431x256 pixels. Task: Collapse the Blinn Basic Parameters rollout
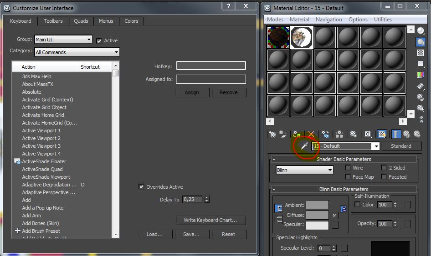[344, 189]
